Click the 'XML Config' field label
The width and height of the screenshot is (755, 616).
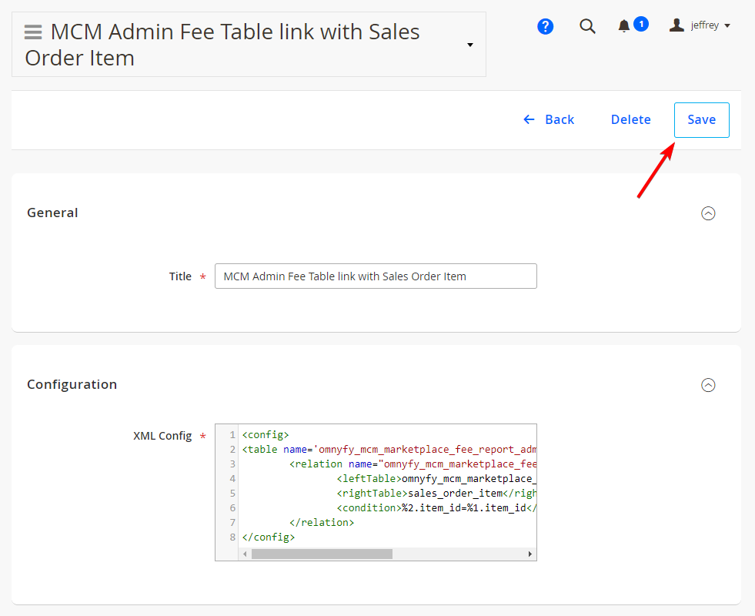(162, 436)
